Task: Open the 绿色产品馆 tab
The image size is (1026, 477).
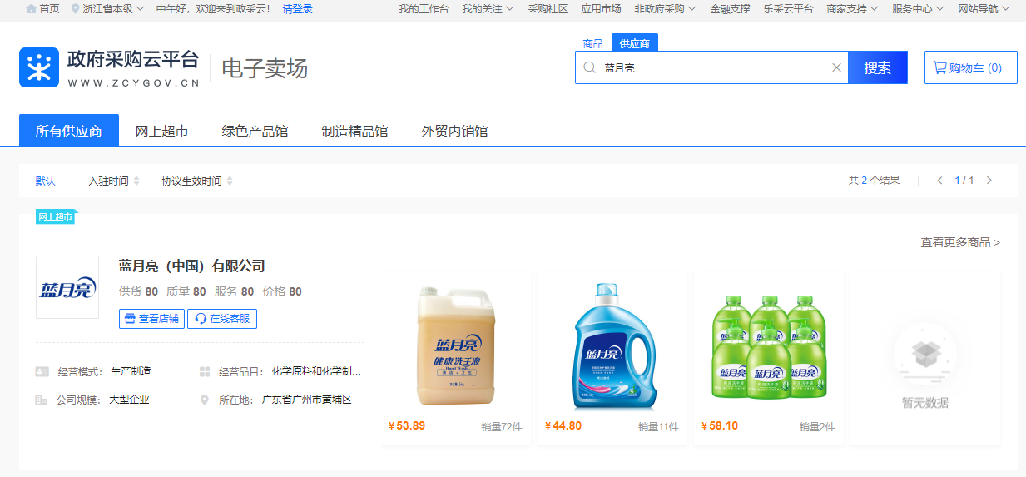Action: pyautogui.click(x=255, y=131)
